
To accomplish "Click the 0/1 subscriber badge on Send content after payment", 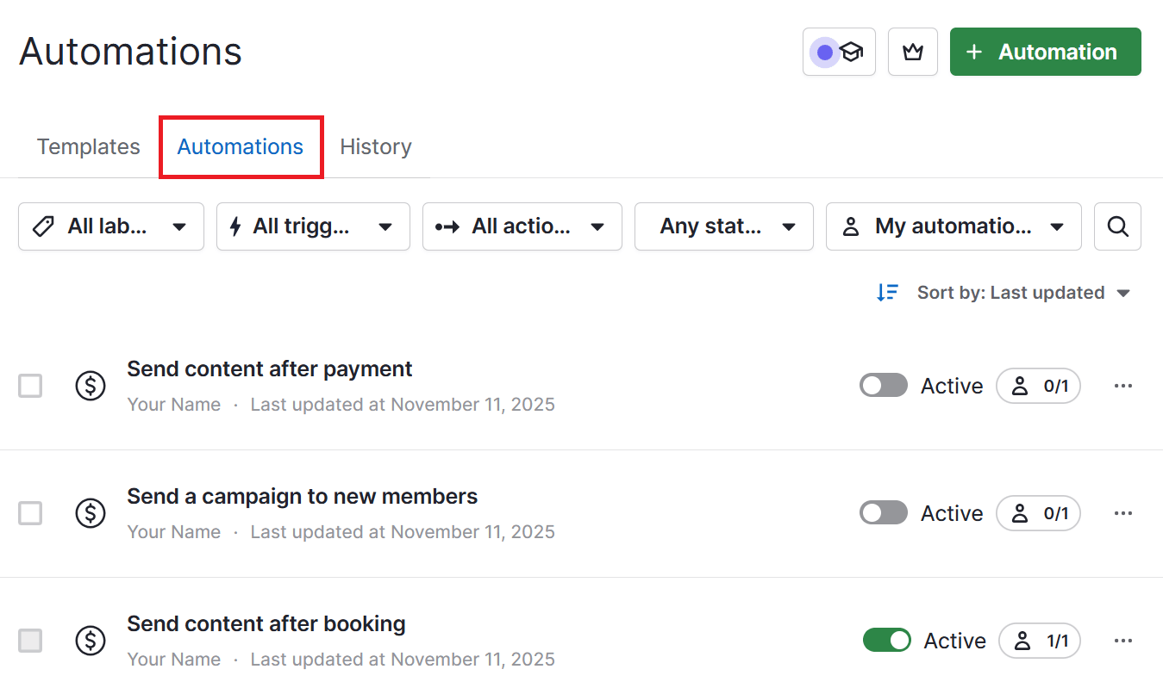I will click(x=1038, y=386).
